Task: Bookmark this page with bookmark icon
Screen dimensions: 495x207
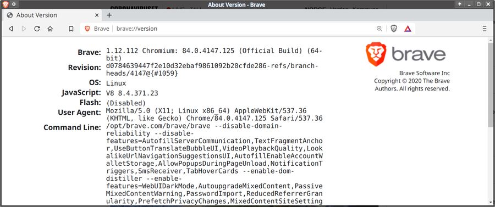Action: coord(71,29)
